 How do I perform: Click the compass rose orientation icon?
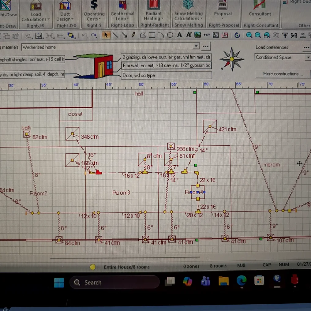pos(232,59)
